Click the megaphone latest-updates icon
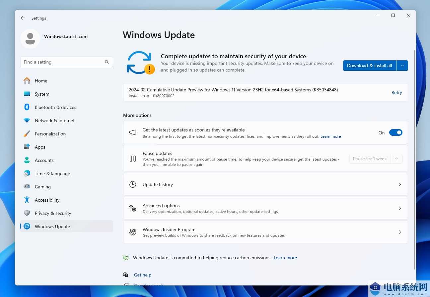The width and height of the screenshot is (430, 297). pos(133,133)
